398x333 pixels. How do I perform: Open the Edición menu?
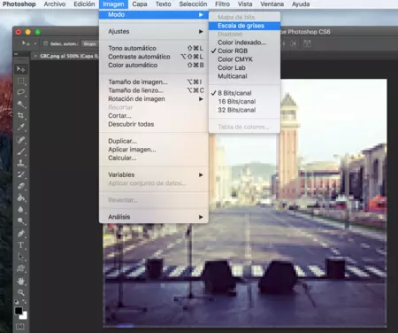point(84,4)
